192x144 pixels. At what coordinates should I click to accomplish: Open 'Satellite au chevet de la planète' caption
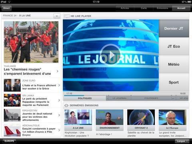141,134
